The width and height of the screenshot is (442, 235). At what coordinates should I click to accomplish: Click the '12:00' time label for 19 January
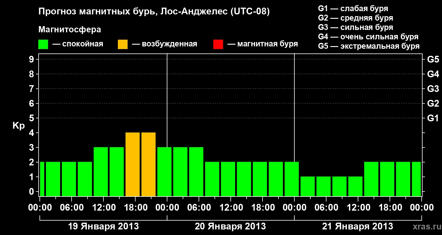point(103,207)
